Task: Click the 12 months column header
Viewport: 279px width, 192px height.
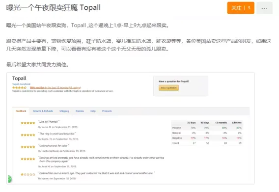Action: click(x=221, y=123)
